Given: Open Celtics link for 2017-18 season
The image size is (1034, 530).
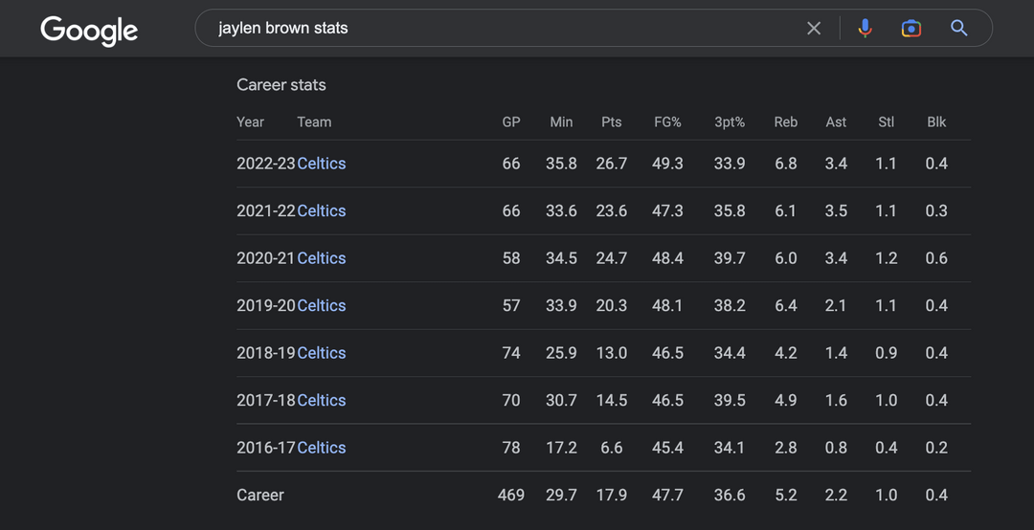Looking at the screenshot, I should pos(322,400).
